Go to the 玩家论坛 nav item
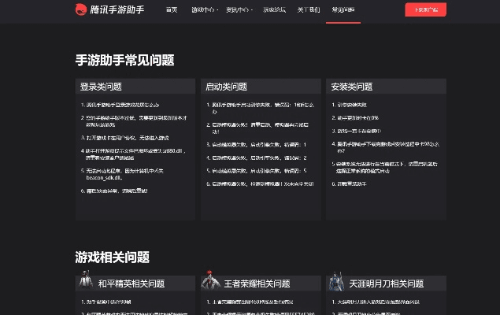500x315 pixels. [274, 10]
